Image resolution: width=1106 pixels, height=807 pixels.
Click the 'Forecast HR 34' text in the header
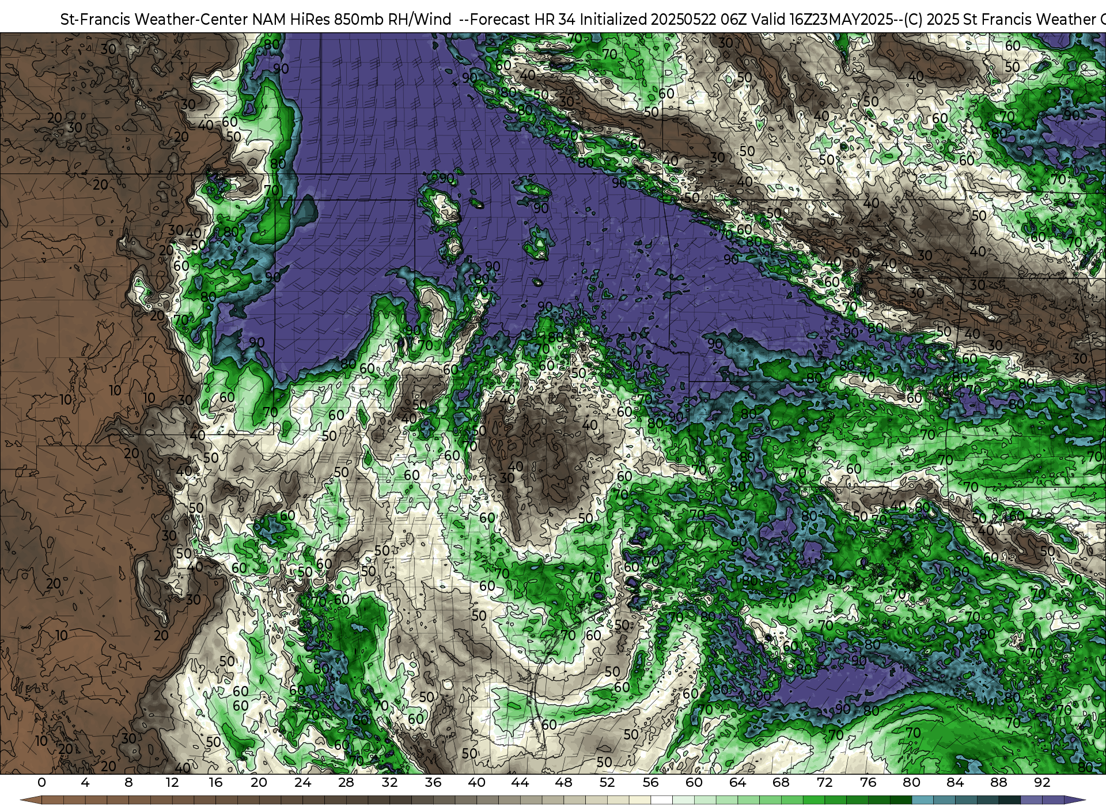[x=523, y=19]
